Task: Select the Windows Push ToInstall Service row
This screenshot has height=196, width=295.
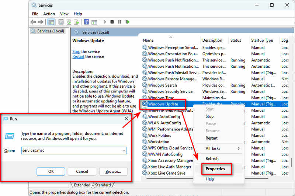Action: 215,73
